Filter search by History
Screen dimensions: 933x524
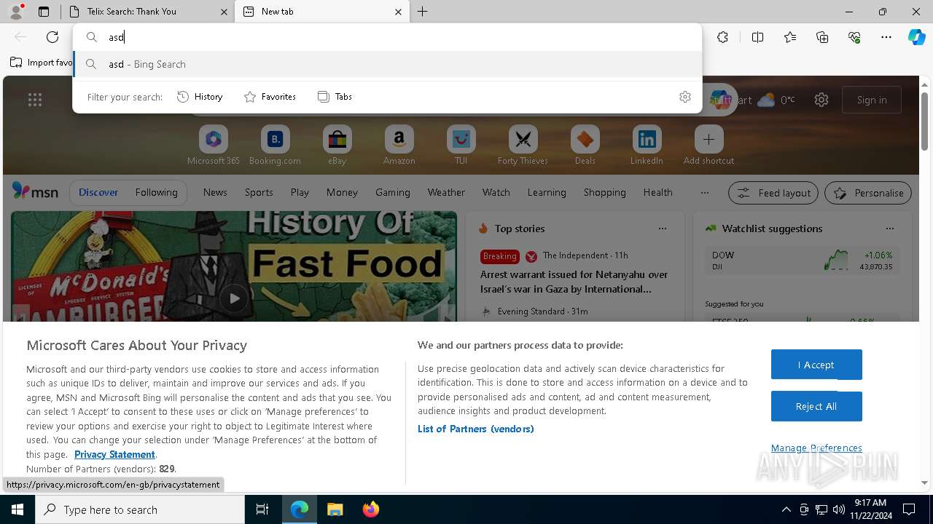click(x=200, y=97)
